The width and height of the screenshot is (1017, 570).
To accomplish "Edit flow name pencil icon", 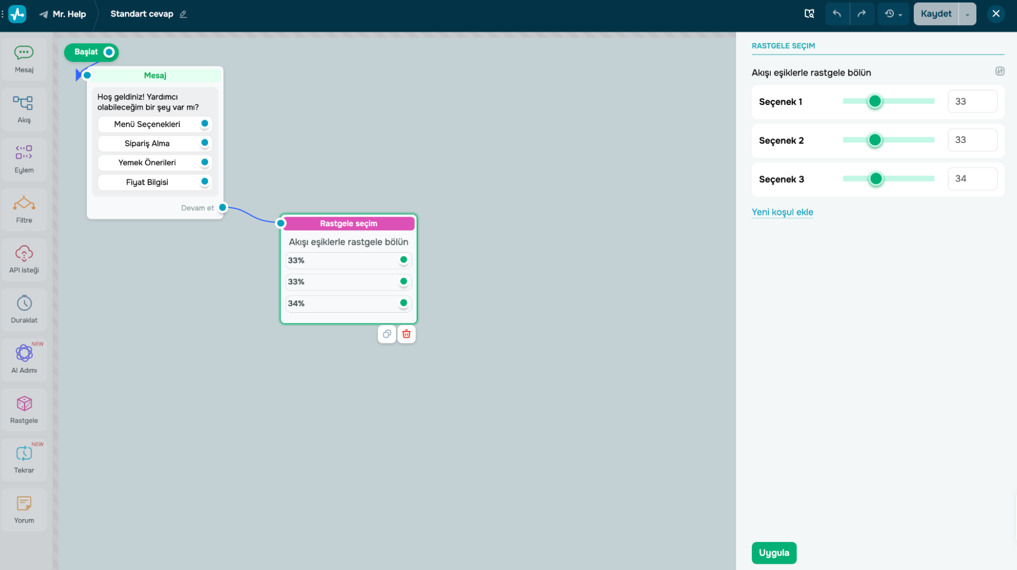I will pos(183,14).
